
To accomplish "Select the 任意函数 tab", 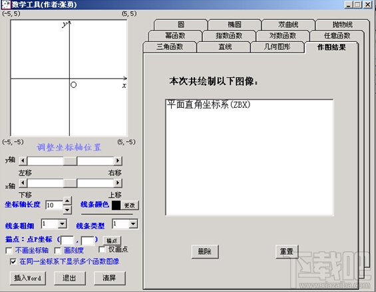I will click(x=337, y=36).
